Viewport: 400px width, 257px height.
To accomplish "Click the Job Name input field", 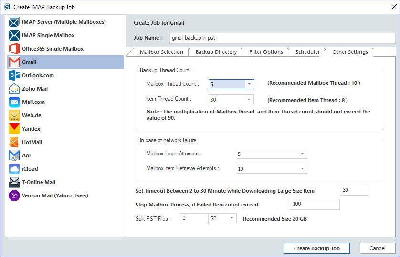I will click(283, 38).
